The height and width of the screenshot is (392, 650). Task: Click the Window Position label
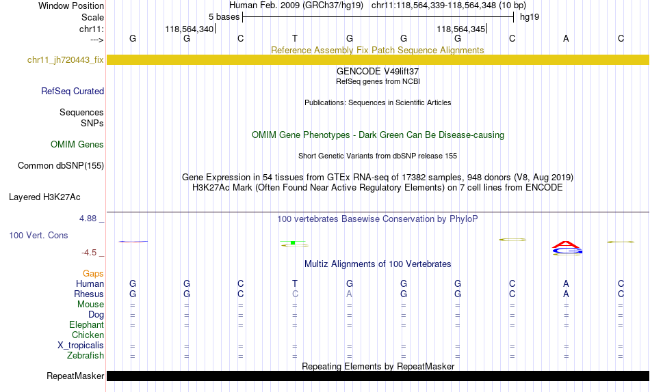pos(71,5)
